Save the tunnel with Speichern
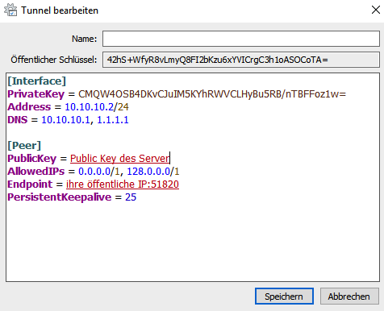 tap(284, 296)
